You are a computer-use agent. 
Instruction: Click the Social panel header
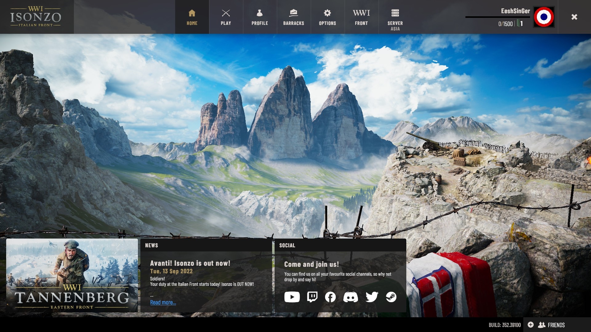point(340,245)
